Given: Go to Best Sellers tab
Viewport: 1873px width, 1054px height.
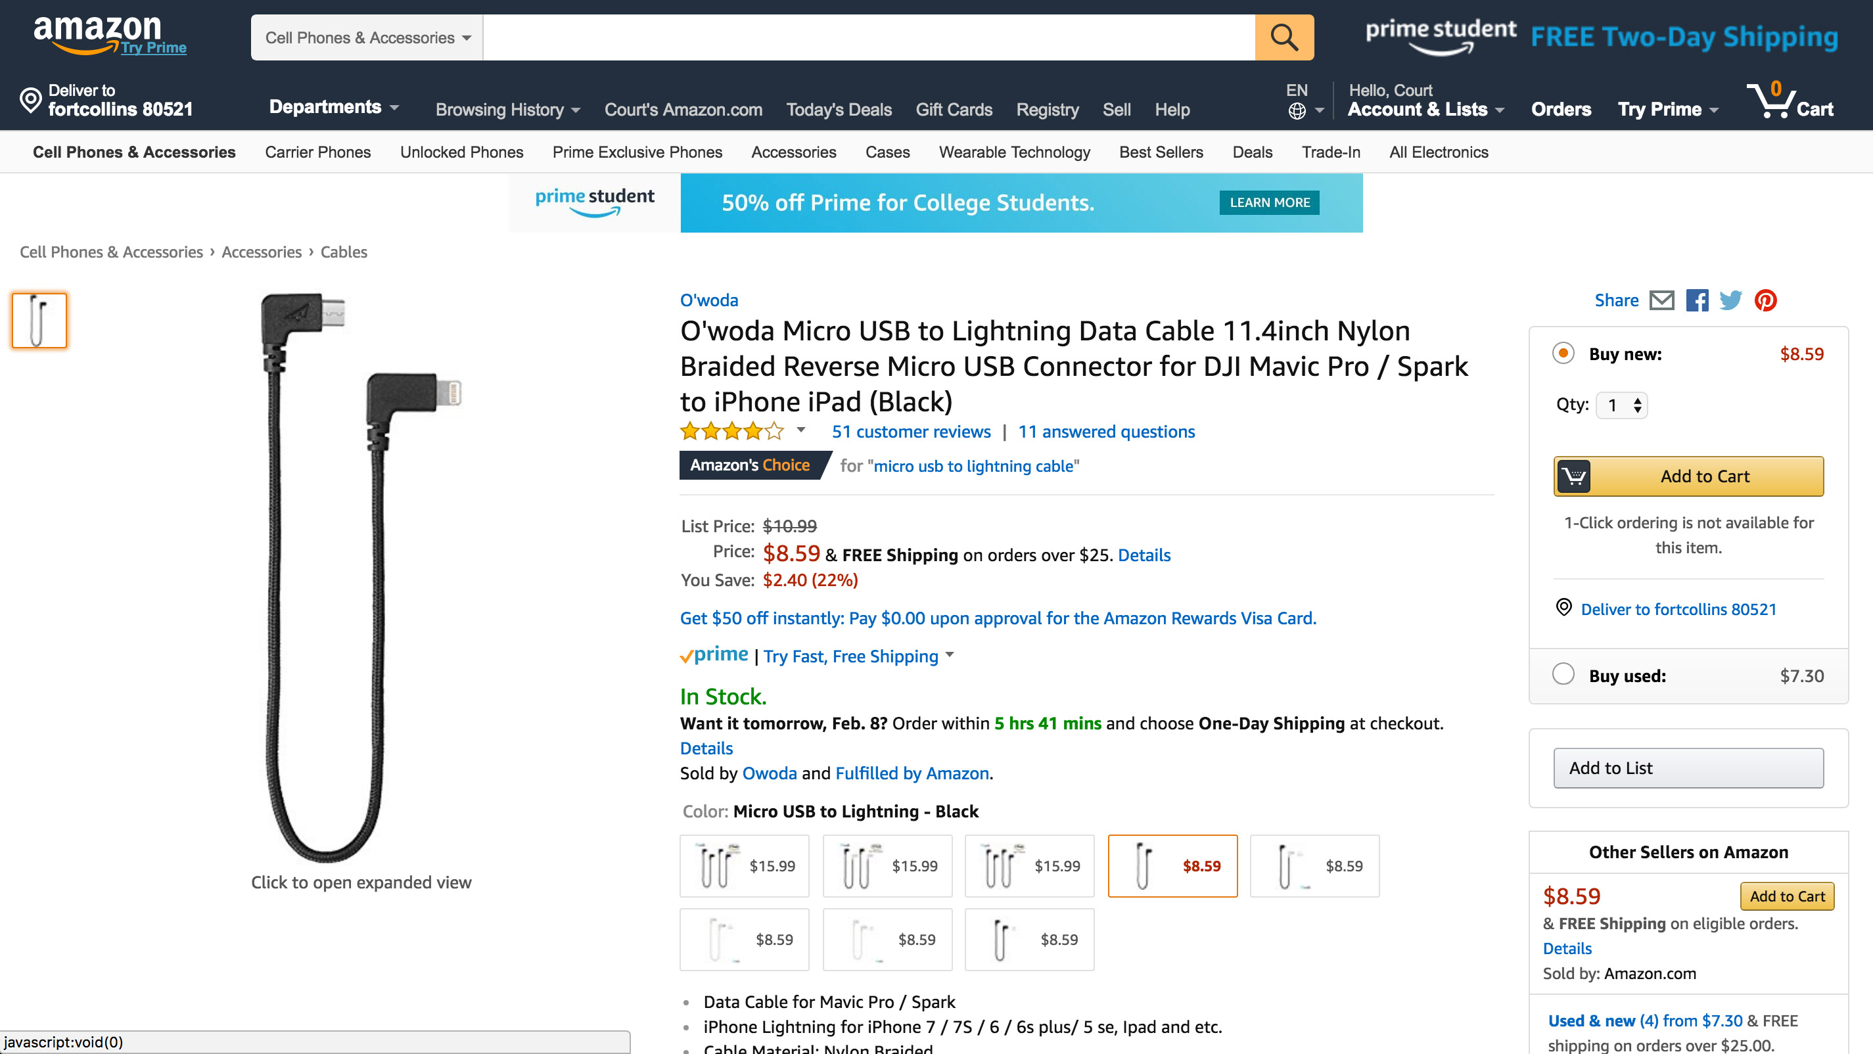Looking at the screenshot, I should 1161,152.
